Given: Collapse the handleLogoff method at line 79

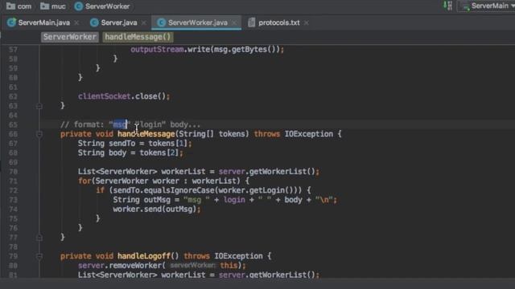Looking at the screenshot, I should pos(39,256).
